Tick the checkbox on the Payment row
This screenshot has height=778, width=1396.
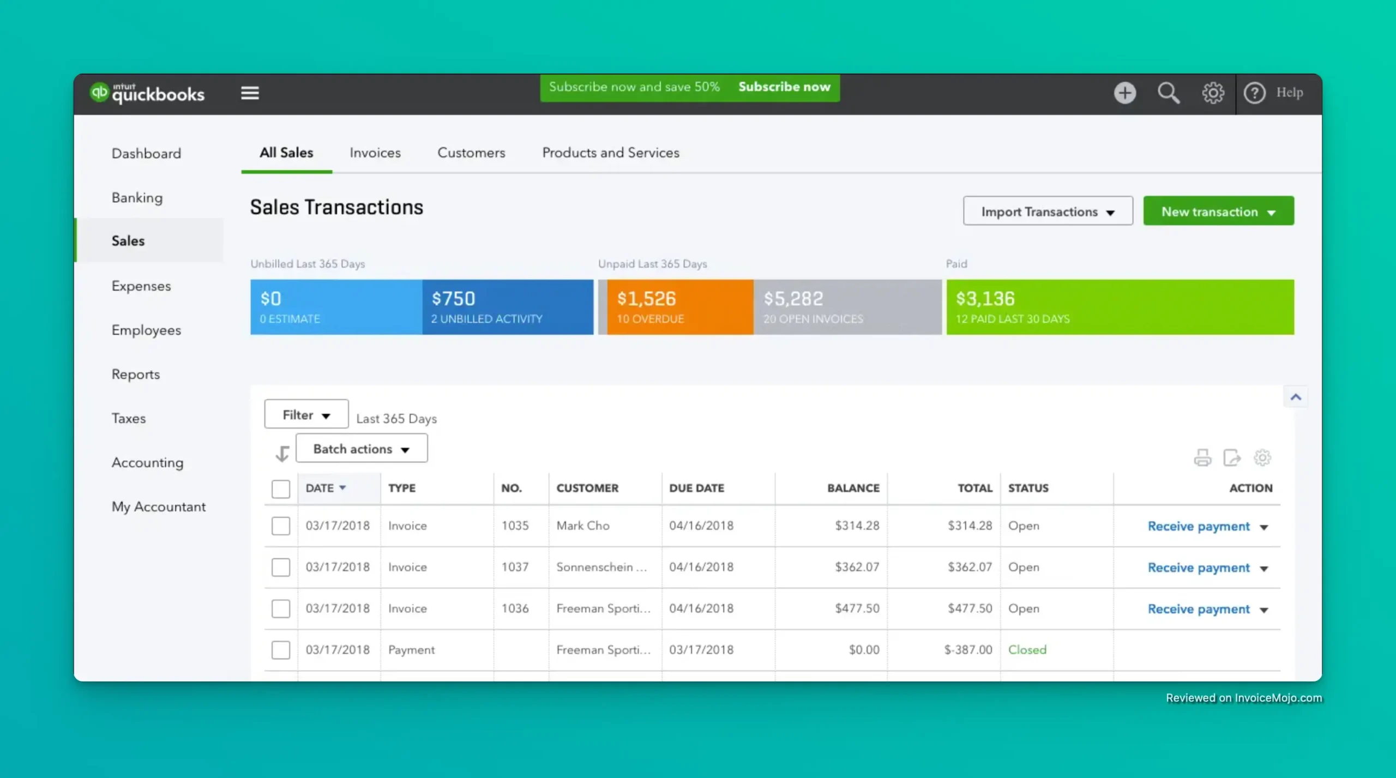click(281, 649)
